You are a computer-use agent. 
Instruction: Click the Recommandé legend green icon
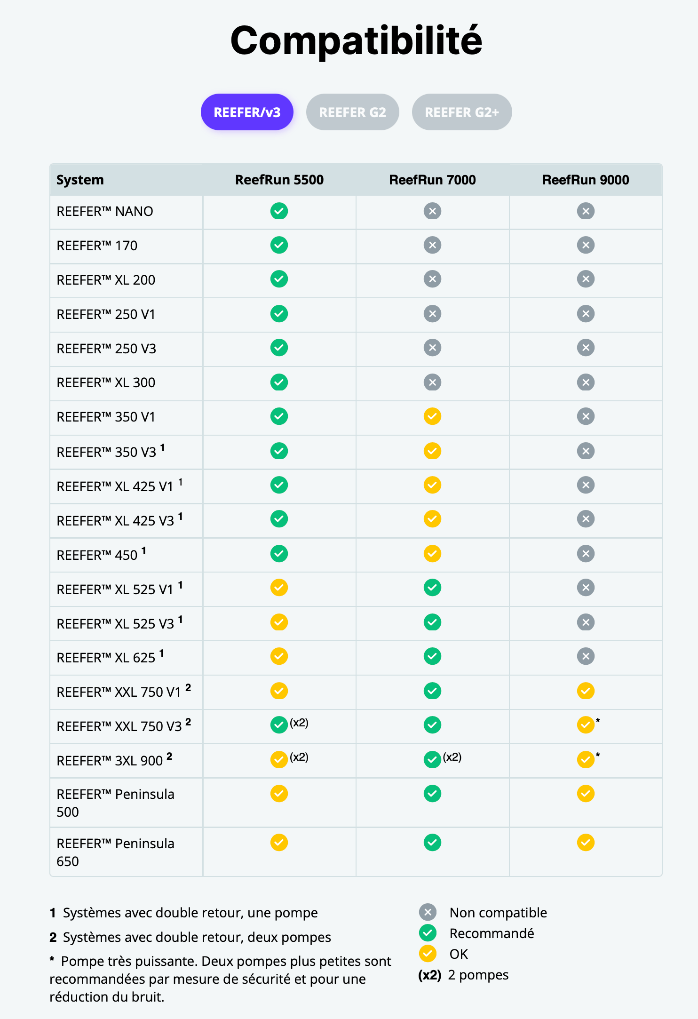pos(428,933)
